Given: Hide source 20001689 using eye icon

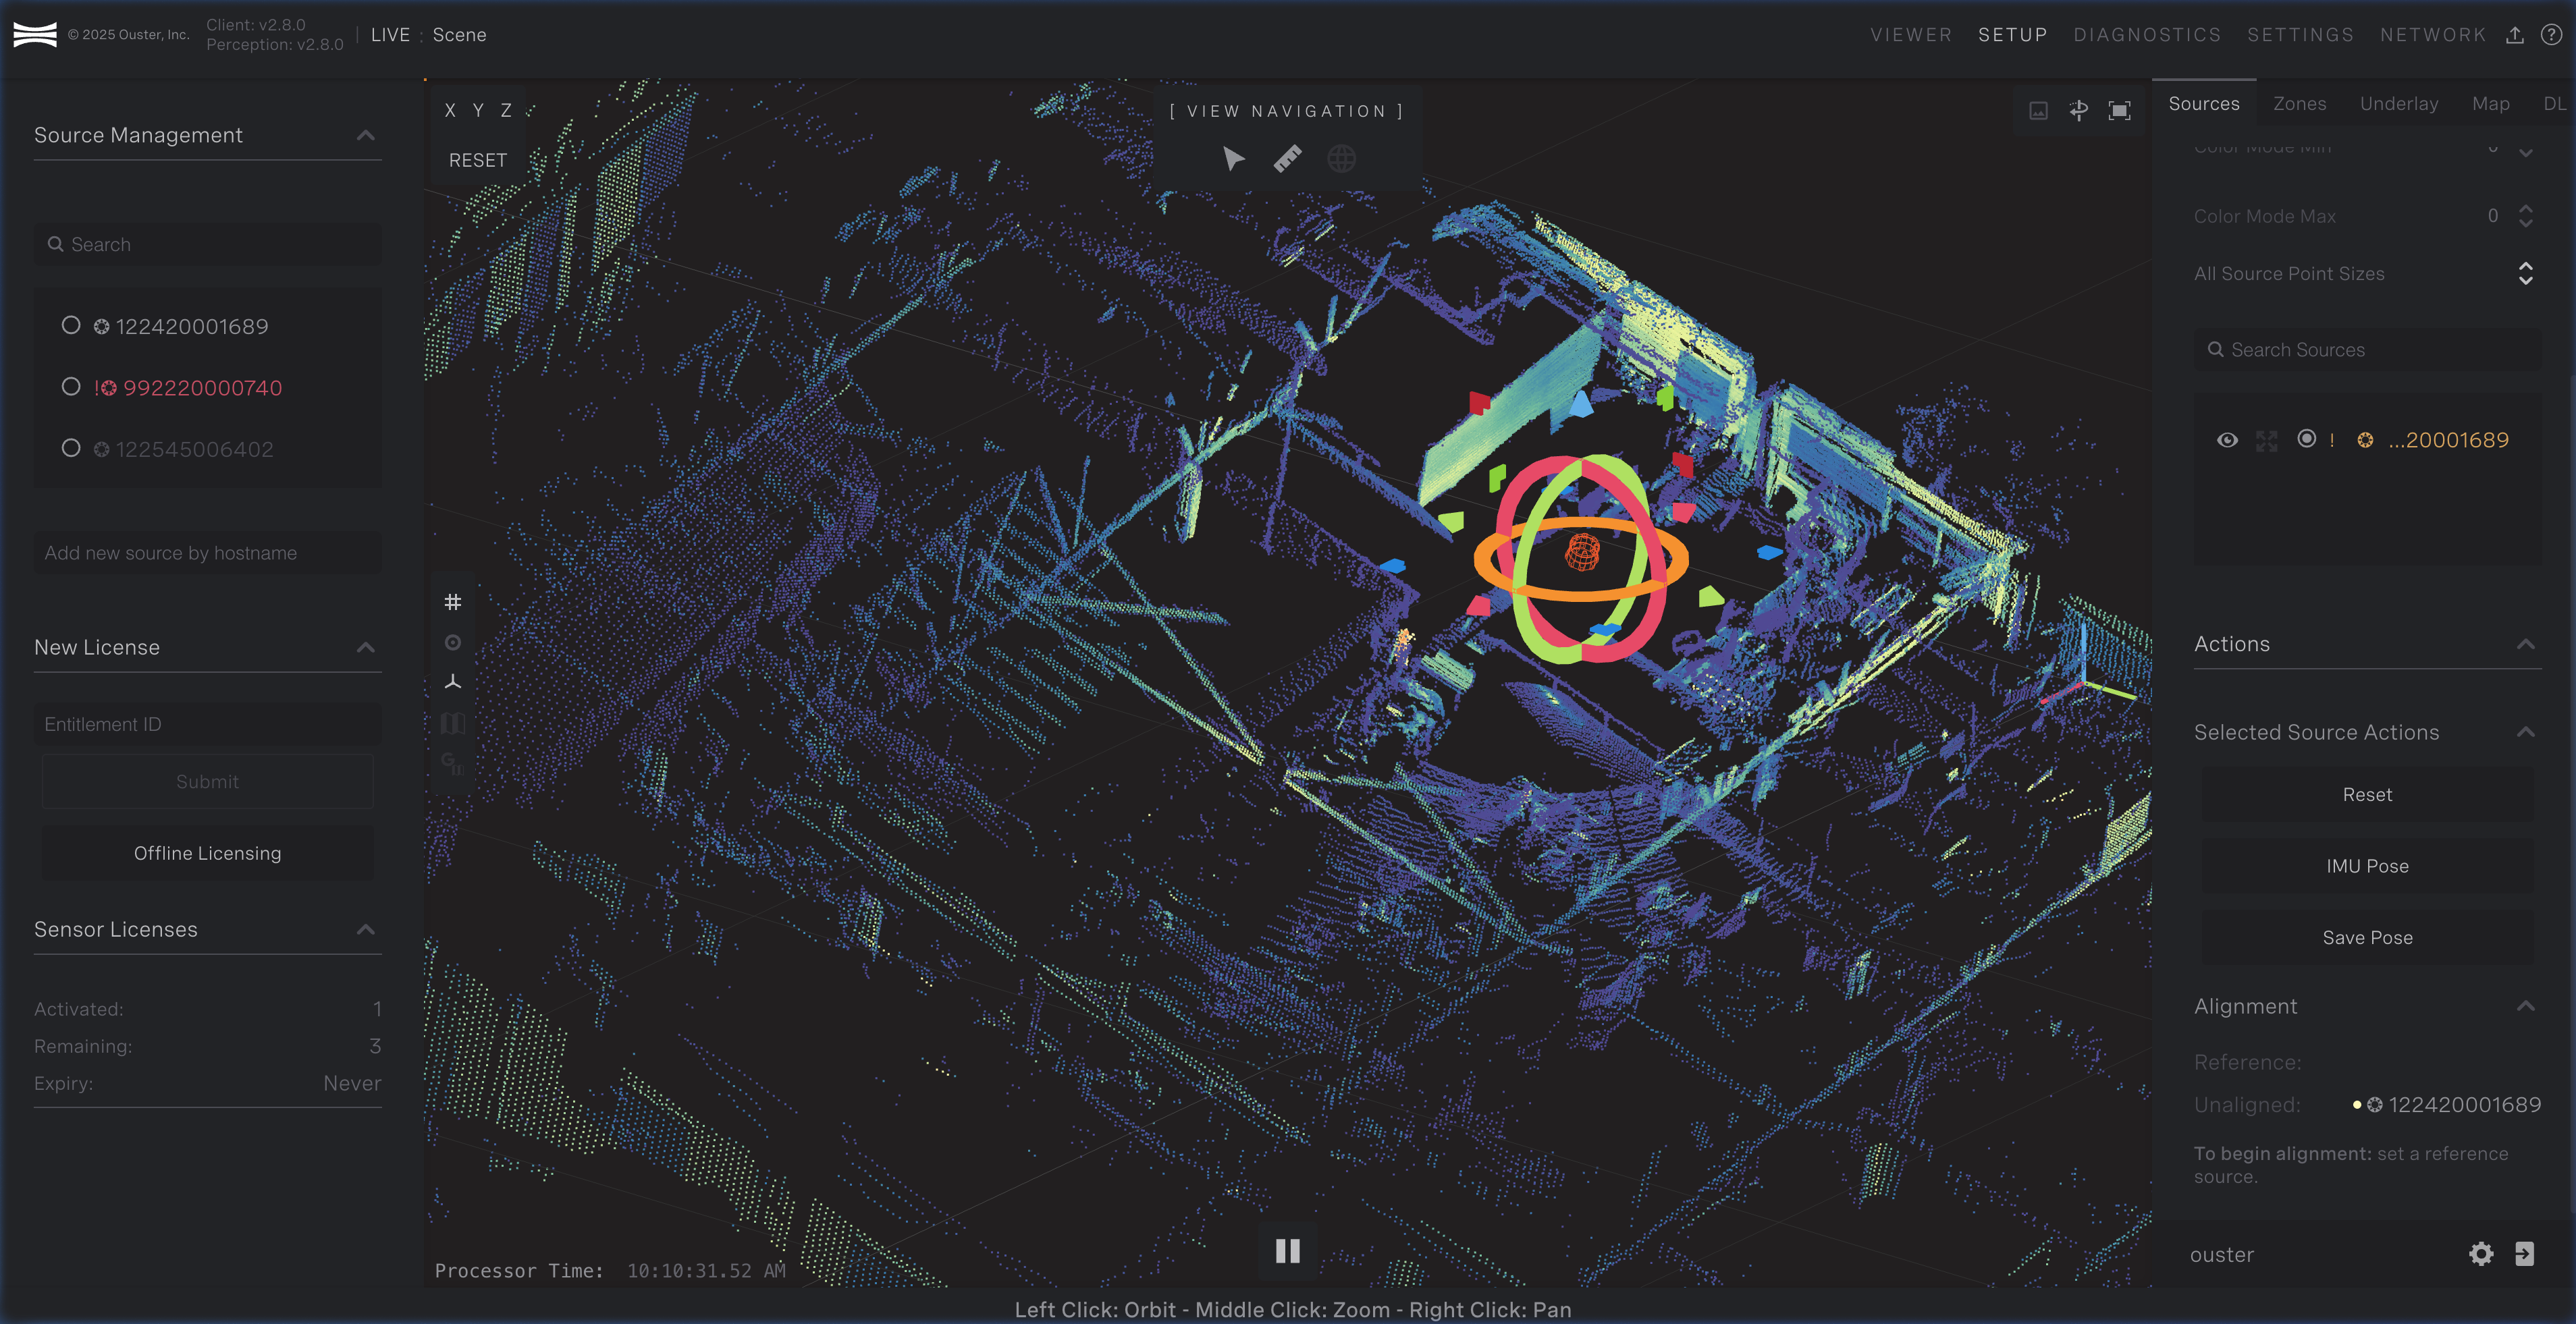Looking at the screenshot, I should click(2227, 440).
